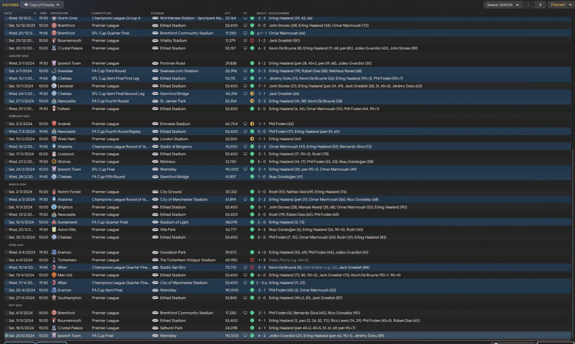Viewport: 575px width, 344px height.
Task: Check the Man Utd fixture row selector
Action: click(x=6, y=275)
